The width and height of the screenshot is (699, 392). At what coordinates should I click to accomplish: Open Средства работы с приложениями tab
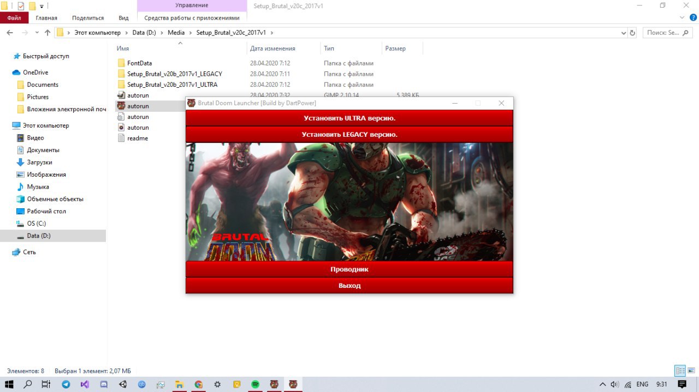point(192,18)
